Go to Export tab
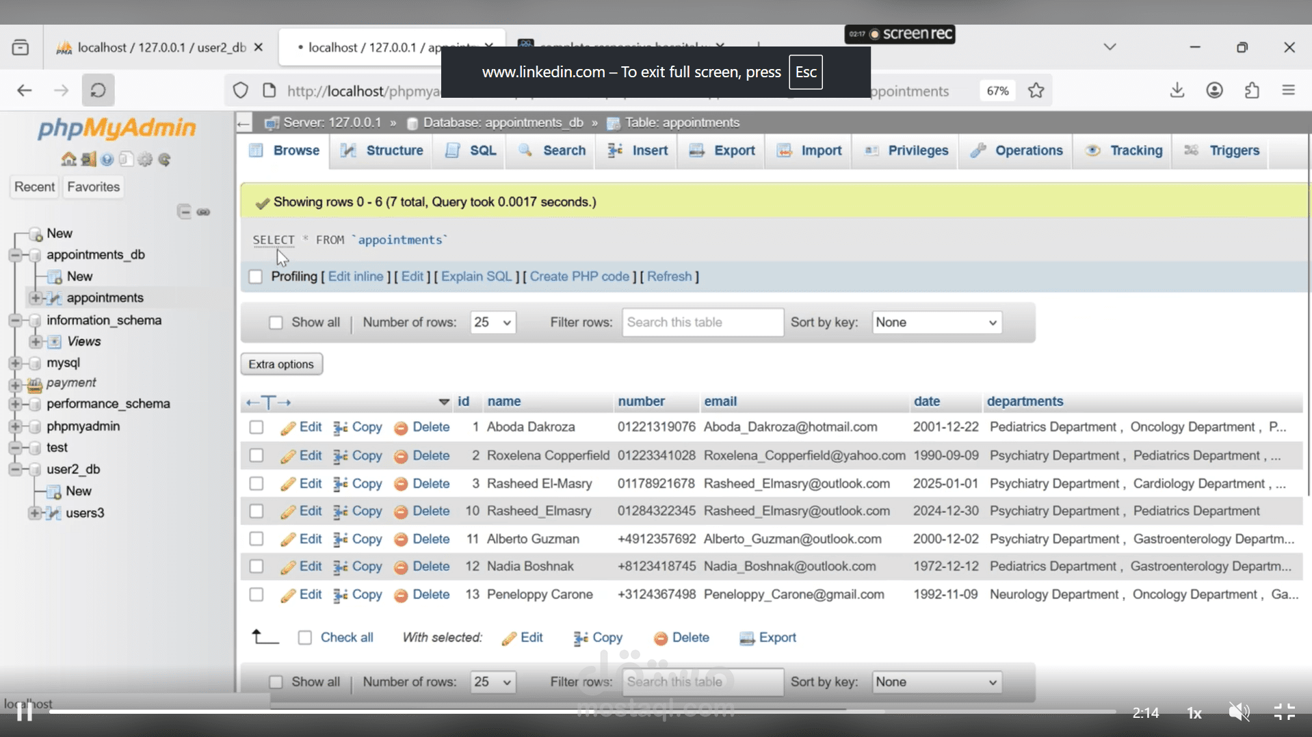This screenshot has width=1312, height=737. pos(722,150)
